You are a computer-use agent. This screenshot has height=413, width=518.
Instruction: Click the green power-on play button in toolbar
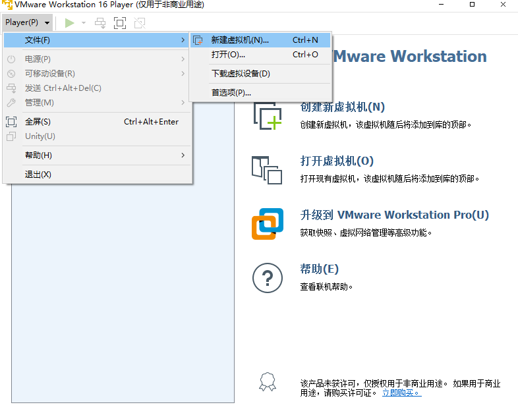[69, 23]
